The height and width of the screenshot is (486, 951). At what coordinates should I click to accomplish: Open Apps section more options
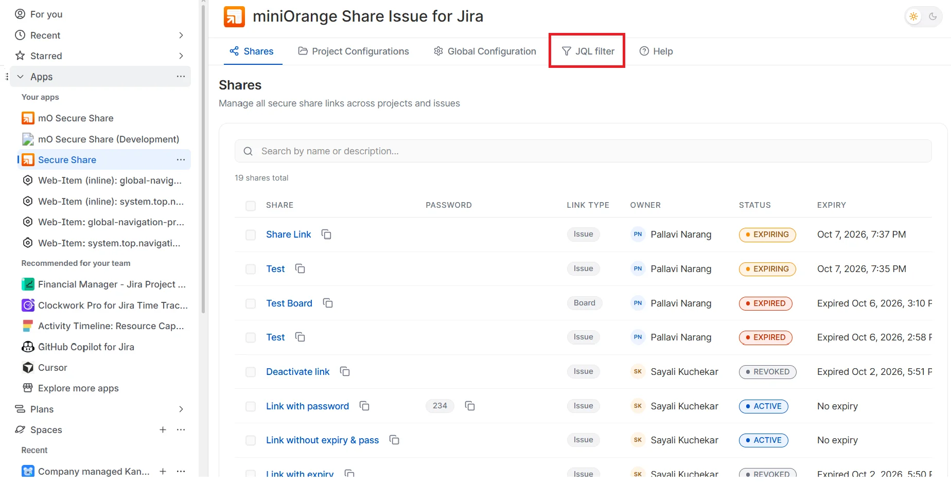point(181,77)
